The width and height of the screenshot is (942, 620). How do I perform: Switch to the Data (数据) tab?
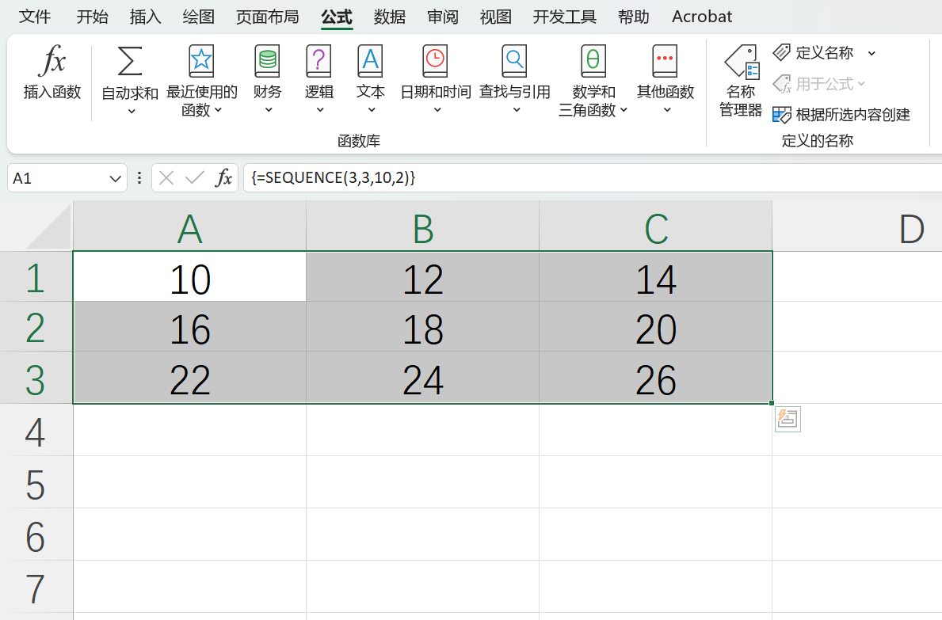click(389, 16)
